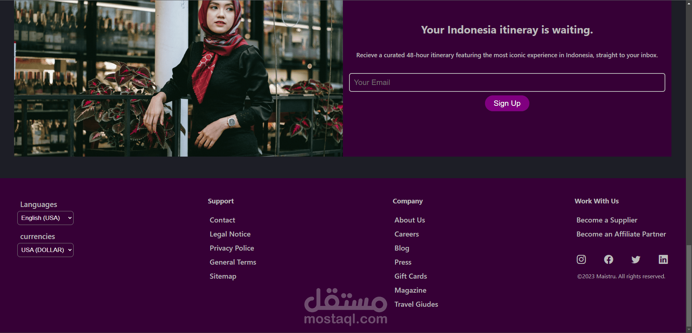Open the General Terms link
Viewport: 692px width, 333px height.
coord(233,262)
